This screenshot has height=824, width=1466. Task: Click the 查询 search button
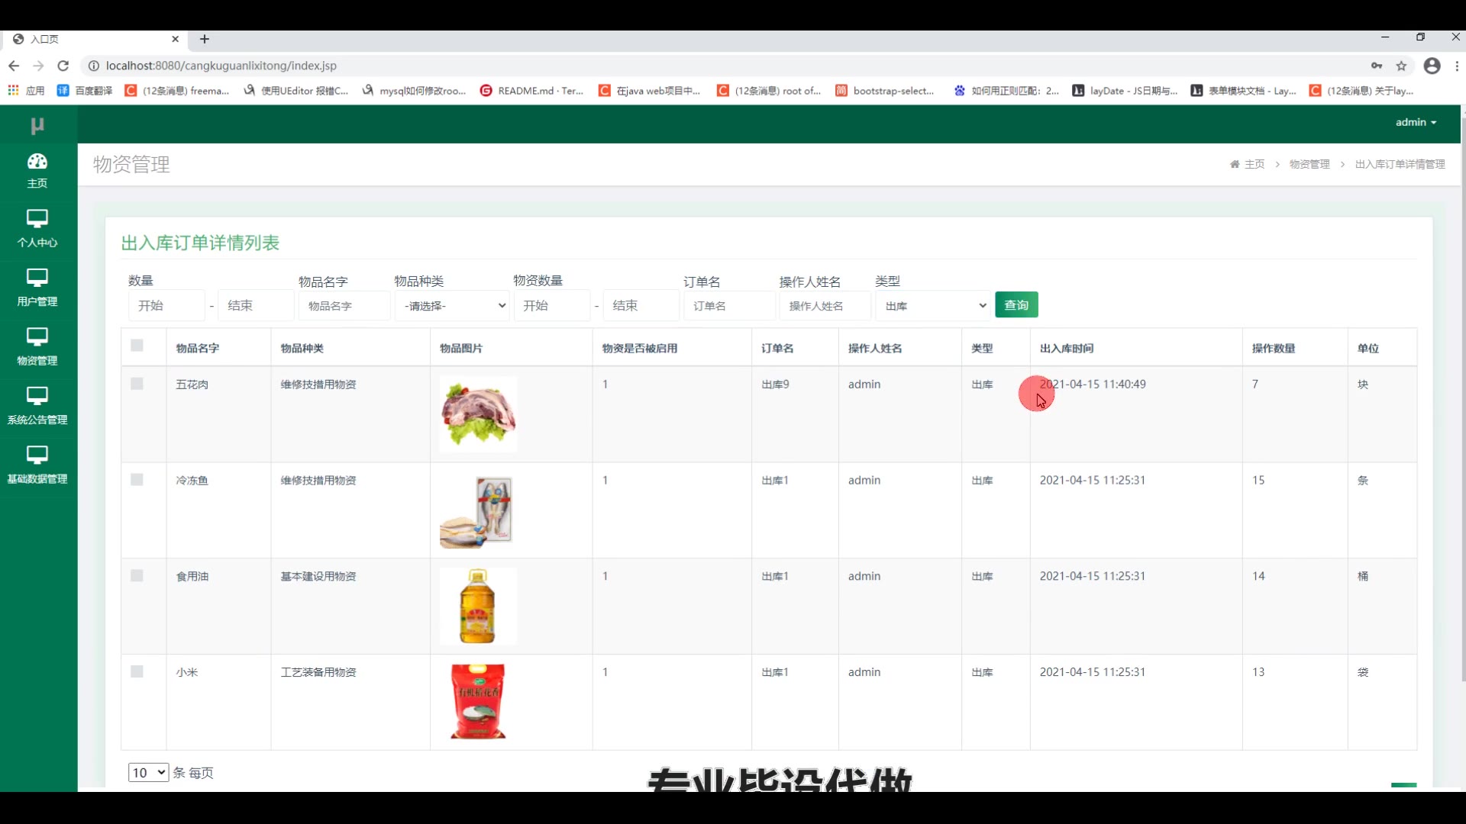pos(1016,305)
